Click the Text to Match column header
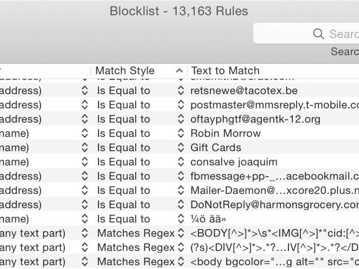 [225, 71]
